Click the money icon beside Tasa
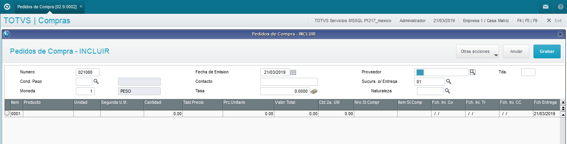The width and height of the screenshot is (567, 144). tap(314, 91)
